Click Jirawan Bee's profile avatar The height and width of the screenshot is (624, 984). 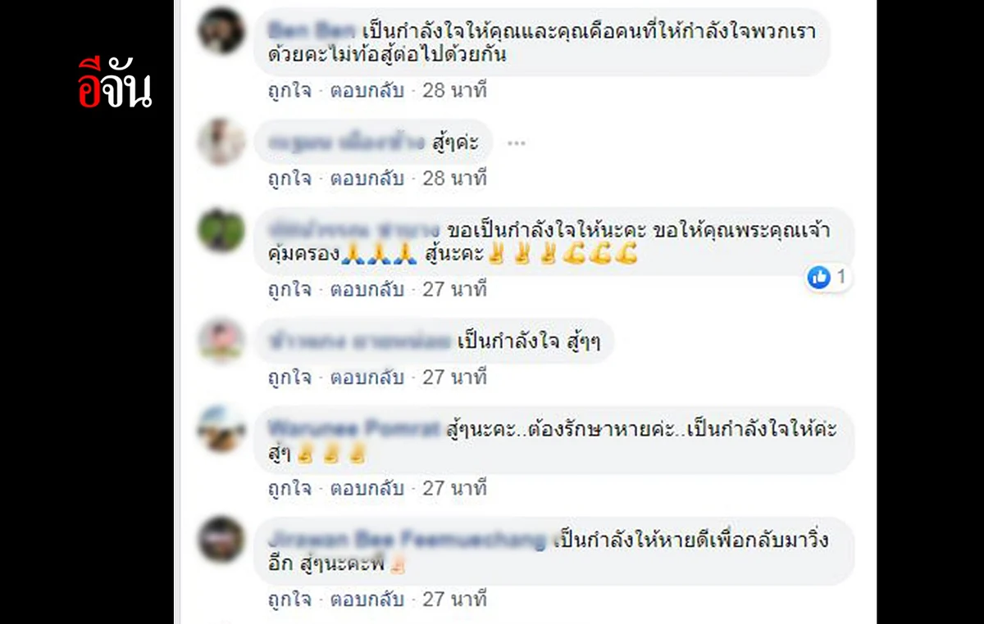[221, 540]
